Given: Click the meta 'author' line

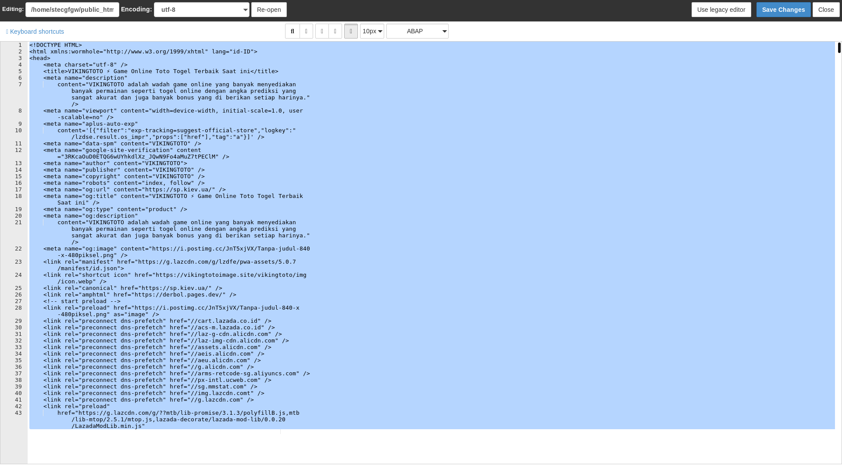Looking at the screenshot, I should 115,163.
